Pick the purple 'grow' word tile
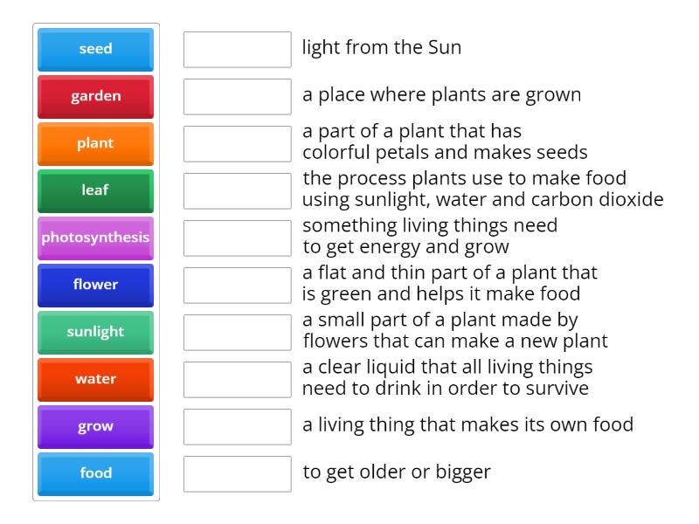Screen dimensions: 699x524 tap(95, 426)
